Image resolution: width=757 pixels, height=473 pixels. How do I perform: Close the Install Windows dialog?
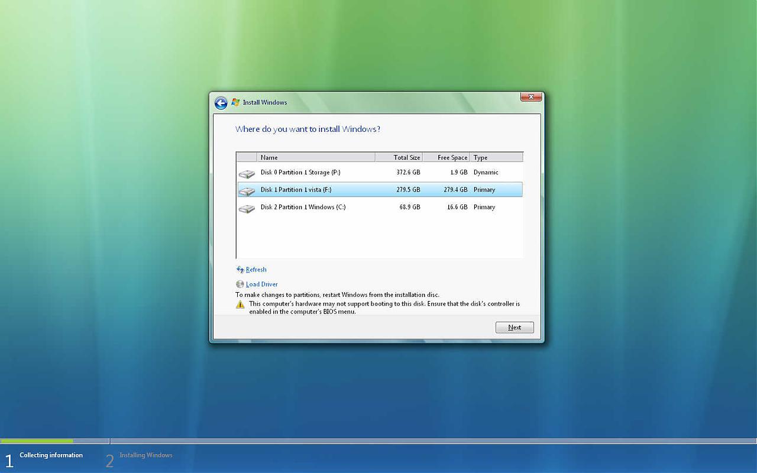[x=531, y=96]
